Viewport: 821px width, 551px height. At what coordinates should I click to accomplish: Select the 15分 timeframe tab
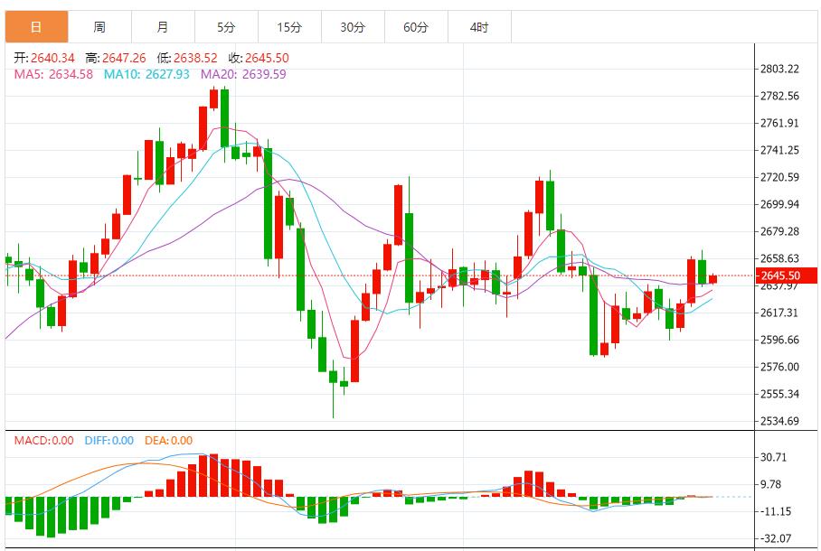point(289,27)
